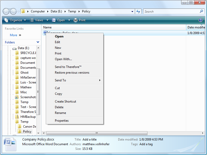Select Rename from the context menu
The height and width of the screenshot is (155, 207).
click(60, 113)
